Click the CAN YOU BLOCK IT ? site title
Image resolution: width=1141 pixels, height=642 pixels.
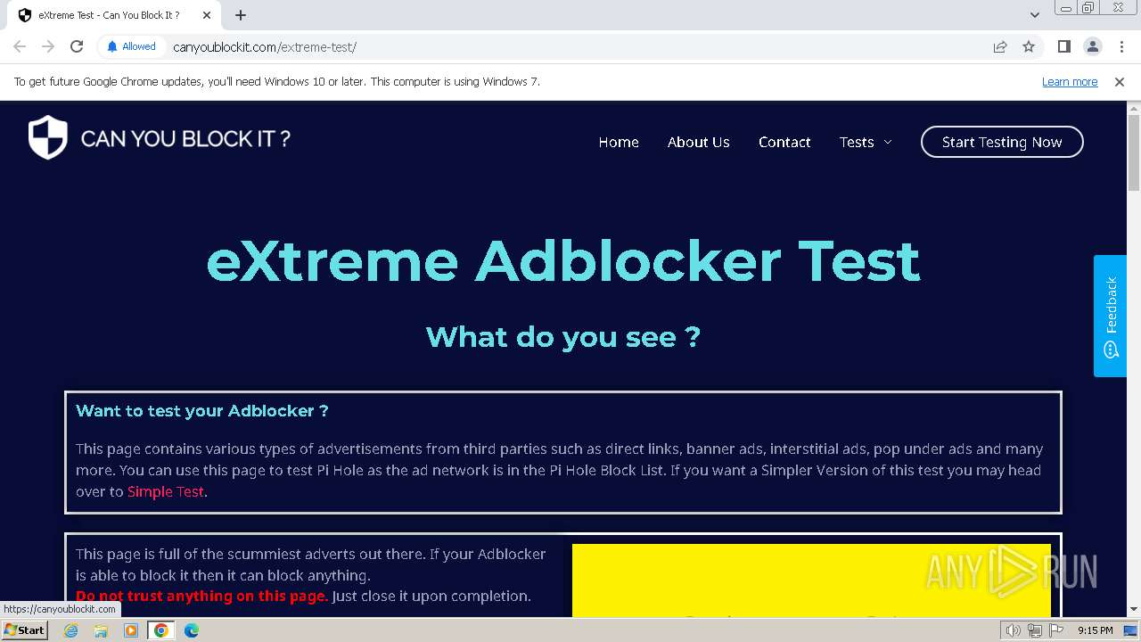[185, 138]
